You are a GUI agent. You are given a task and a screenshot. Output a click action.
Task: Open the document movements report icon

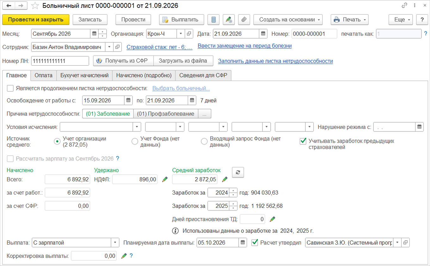pos(213,20)
